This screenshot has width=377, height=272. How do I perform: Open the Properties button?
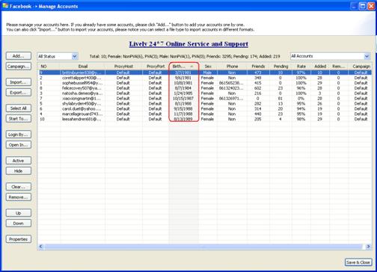pos(19,239)
